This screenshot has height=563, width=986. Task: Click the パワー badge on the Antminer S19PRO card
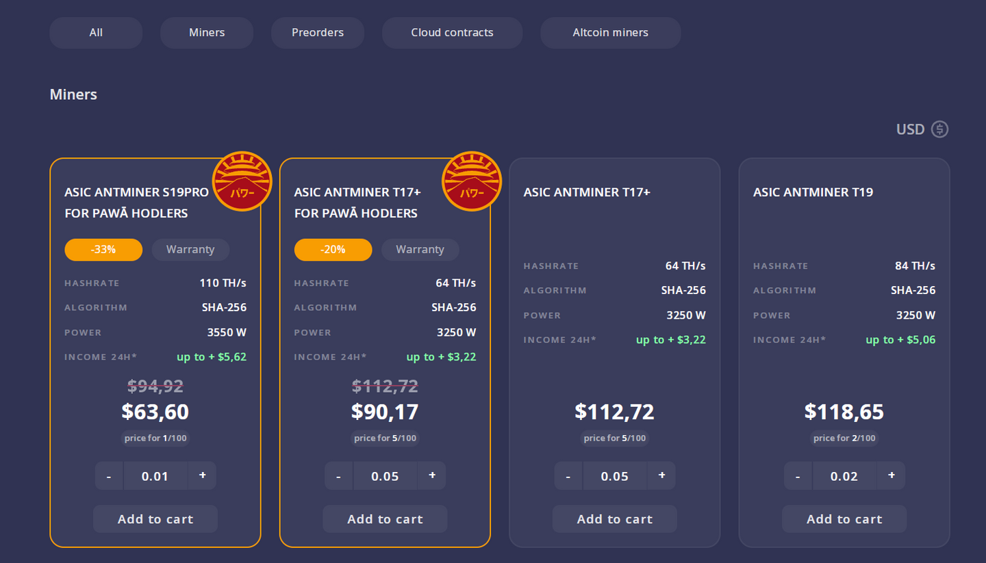click(x=242, y=181)
